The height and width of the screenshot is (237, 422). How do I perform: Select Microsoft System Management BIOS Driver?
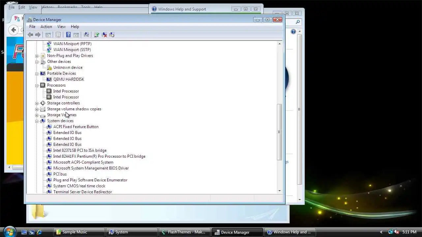[x=91, y=168]
